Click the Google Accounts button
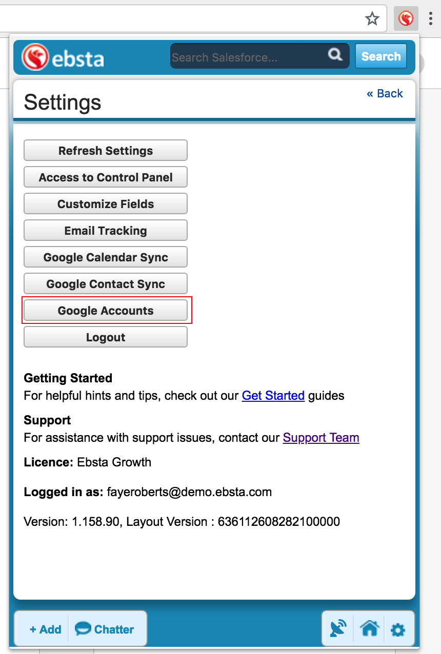The width and height of the screenshot is (441, 654). click(106, 311)
